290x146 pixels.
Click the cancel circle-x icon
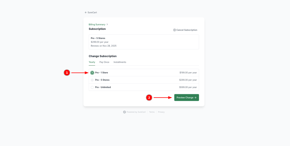(174, 30)
